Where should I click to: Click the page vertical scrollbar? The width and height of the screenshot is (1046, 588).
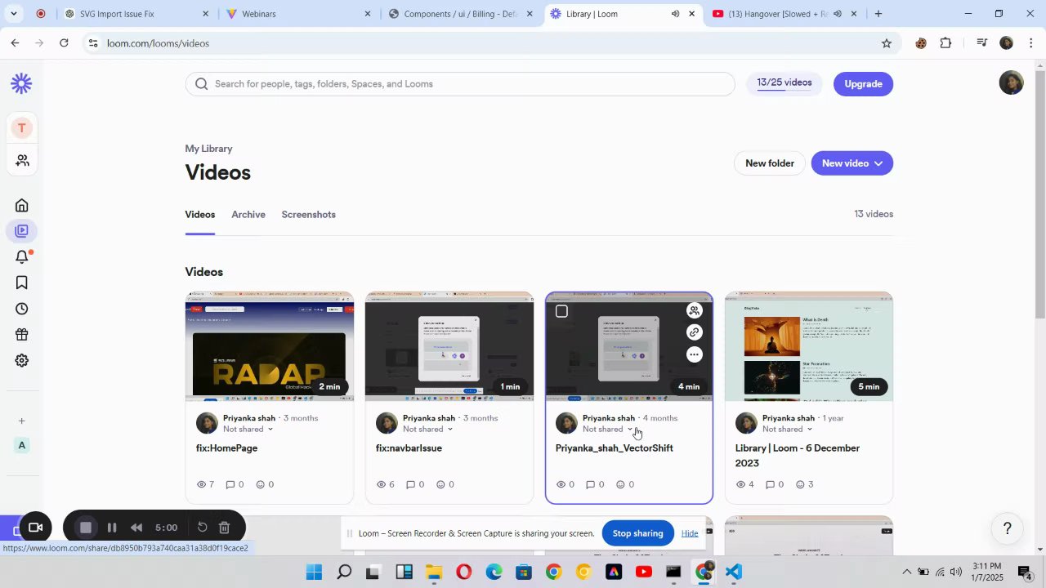(x=1039, y=196)
